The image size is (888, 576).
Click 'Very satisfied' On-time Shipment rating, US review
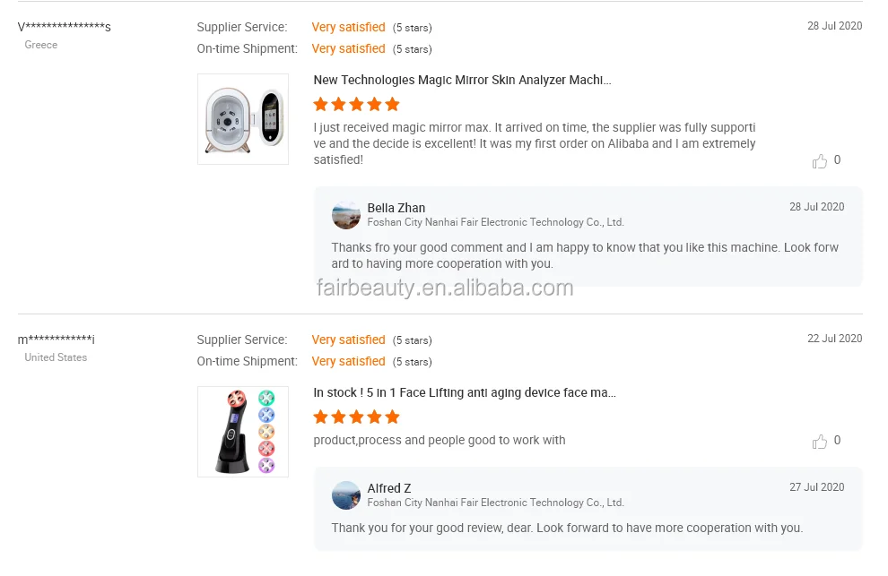348,362
